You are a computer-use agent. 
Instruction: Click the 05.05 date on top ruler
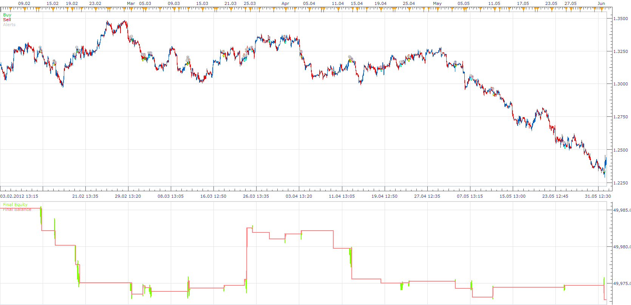[x=464, y=3]
